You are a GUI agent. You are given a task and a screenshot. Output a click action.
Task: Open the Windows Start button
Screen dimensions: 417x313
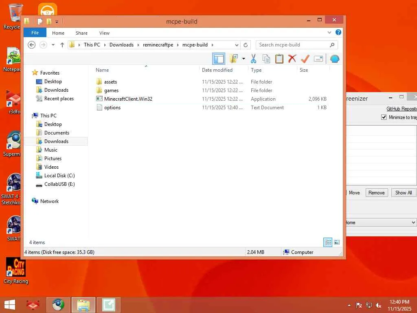coord(10,305)
